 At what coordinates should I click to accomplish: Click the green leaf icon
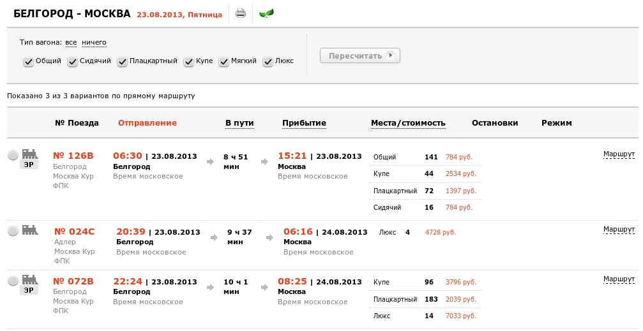[267, 13]
